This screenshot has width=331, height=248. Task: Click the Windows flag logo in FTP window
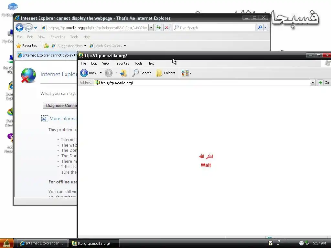327,63
